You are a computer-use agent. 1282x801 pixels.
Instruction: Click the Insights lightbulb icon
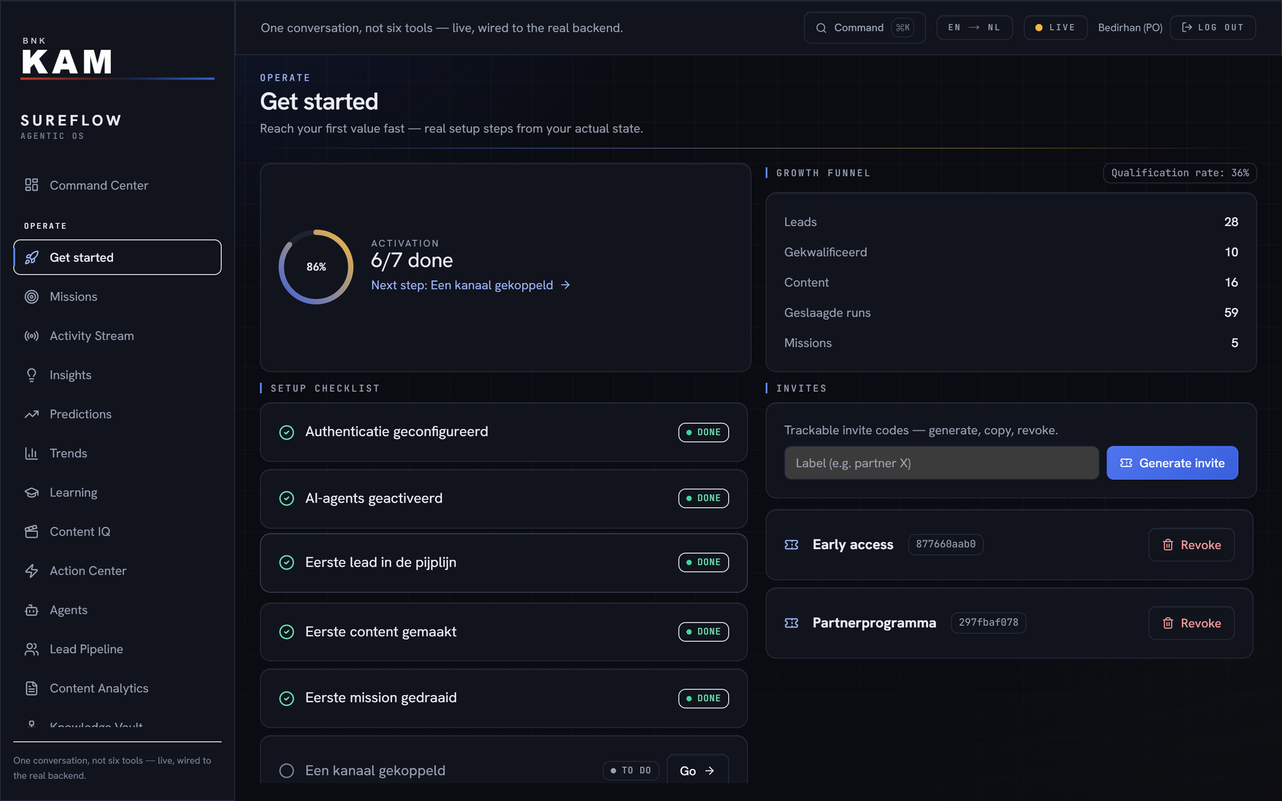click(x=31, y=375)
